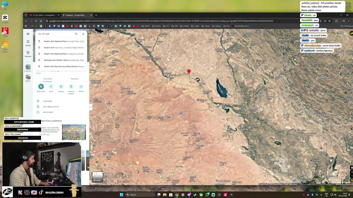
Task: Open Steam from the taskbar
Action: [x=195, y=195]
